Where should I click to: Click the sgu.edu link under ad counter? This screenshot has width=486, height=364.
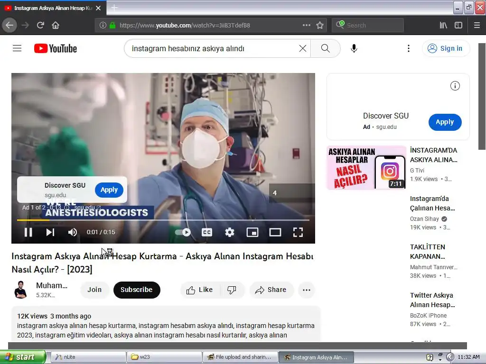pos(88,208)
